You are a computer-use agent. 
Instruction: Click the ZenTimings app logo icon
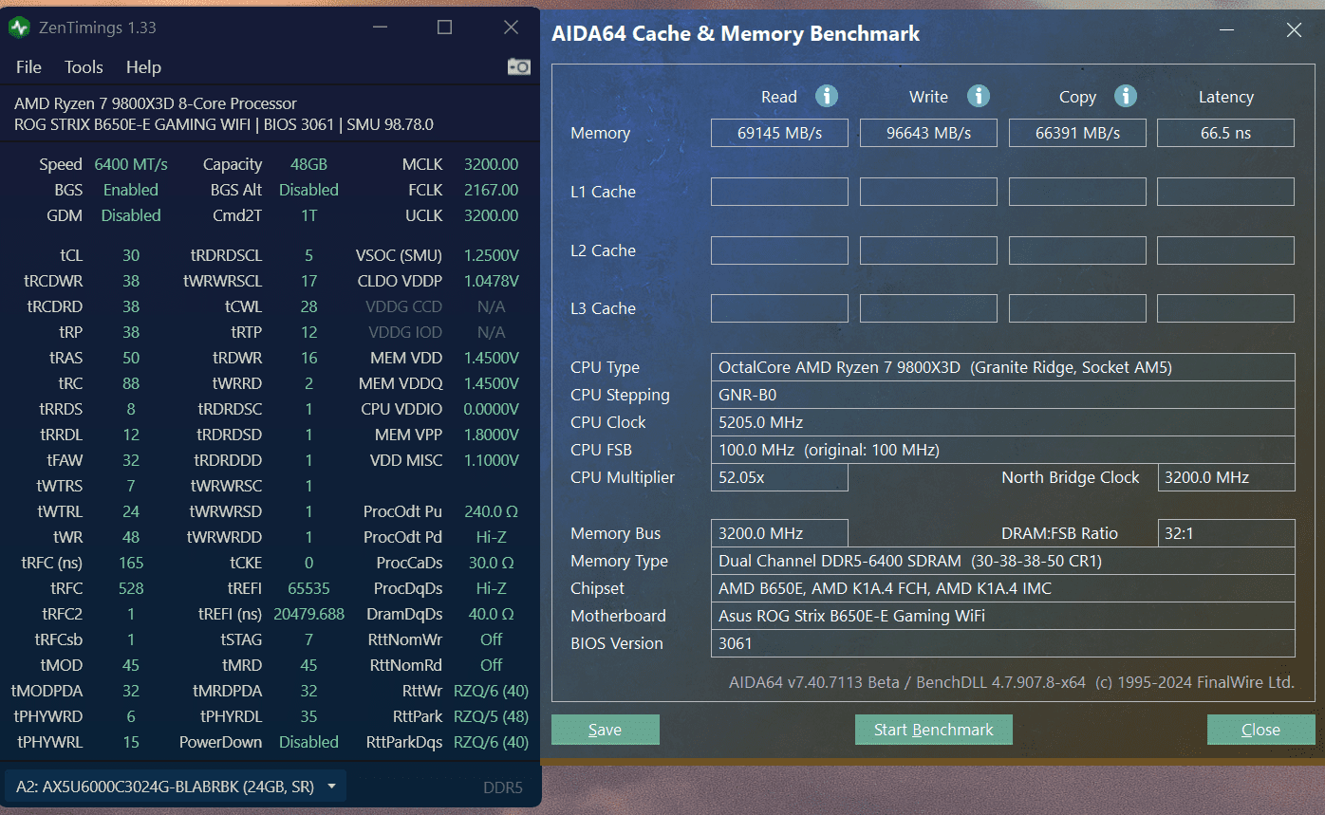pyautogui.click(x=19, y=28)
